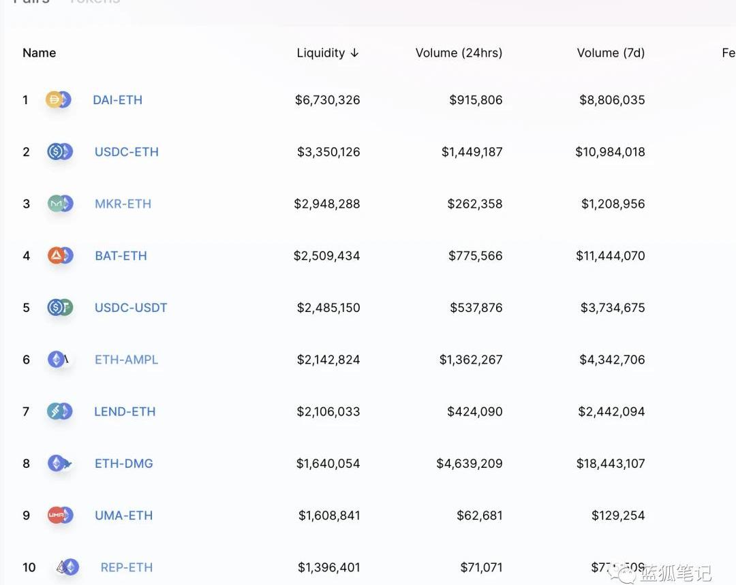Pick USDC-USDT 7d volume $3,734,675
Screen dimensions: 736x585
point(613,308)
